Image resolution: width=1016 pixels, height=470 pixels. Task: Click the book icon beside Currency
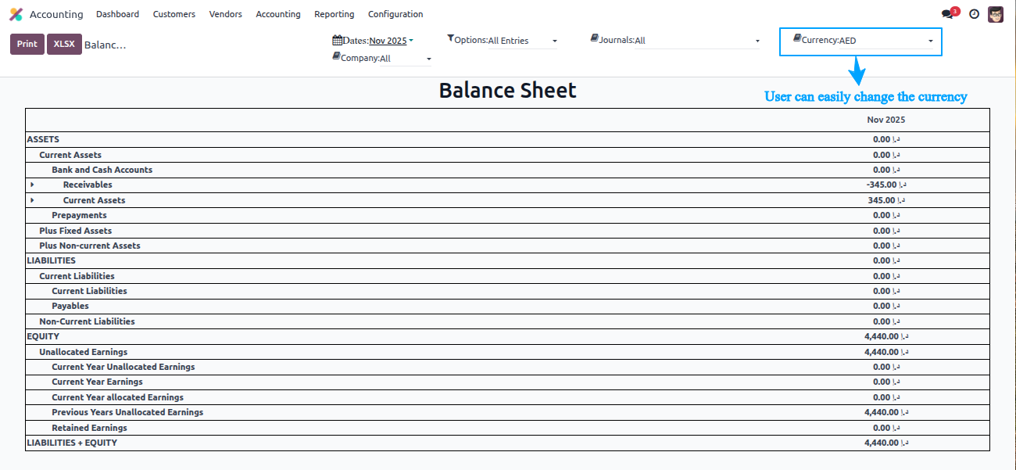click(796, 38)
